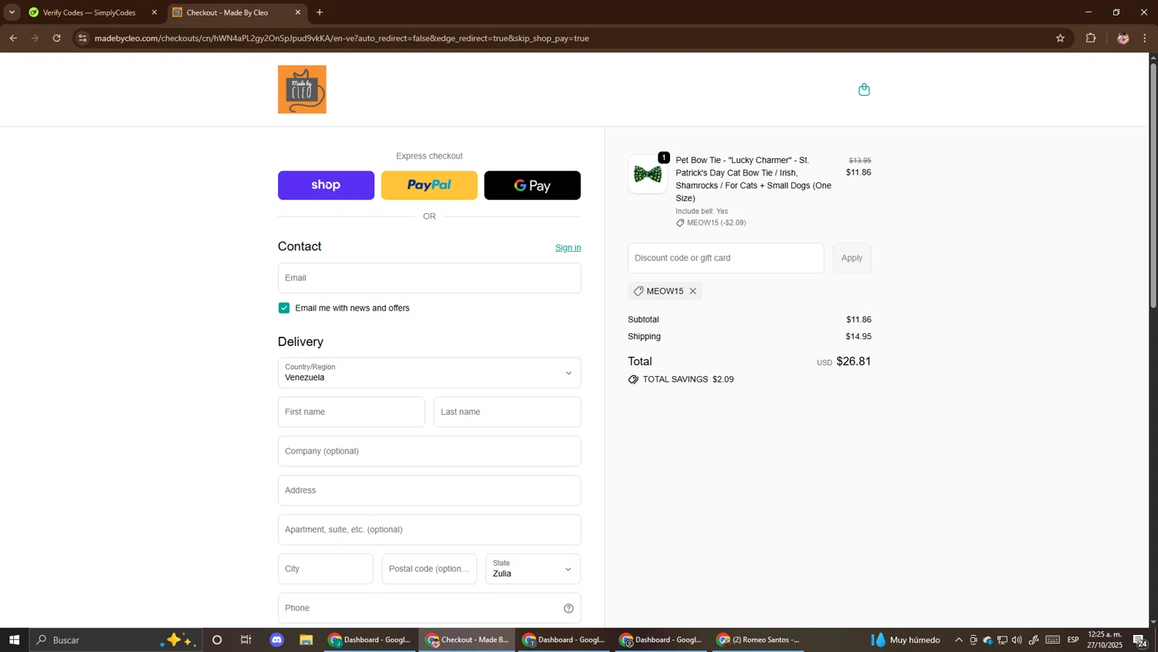Click the Address field

(429, 491)
